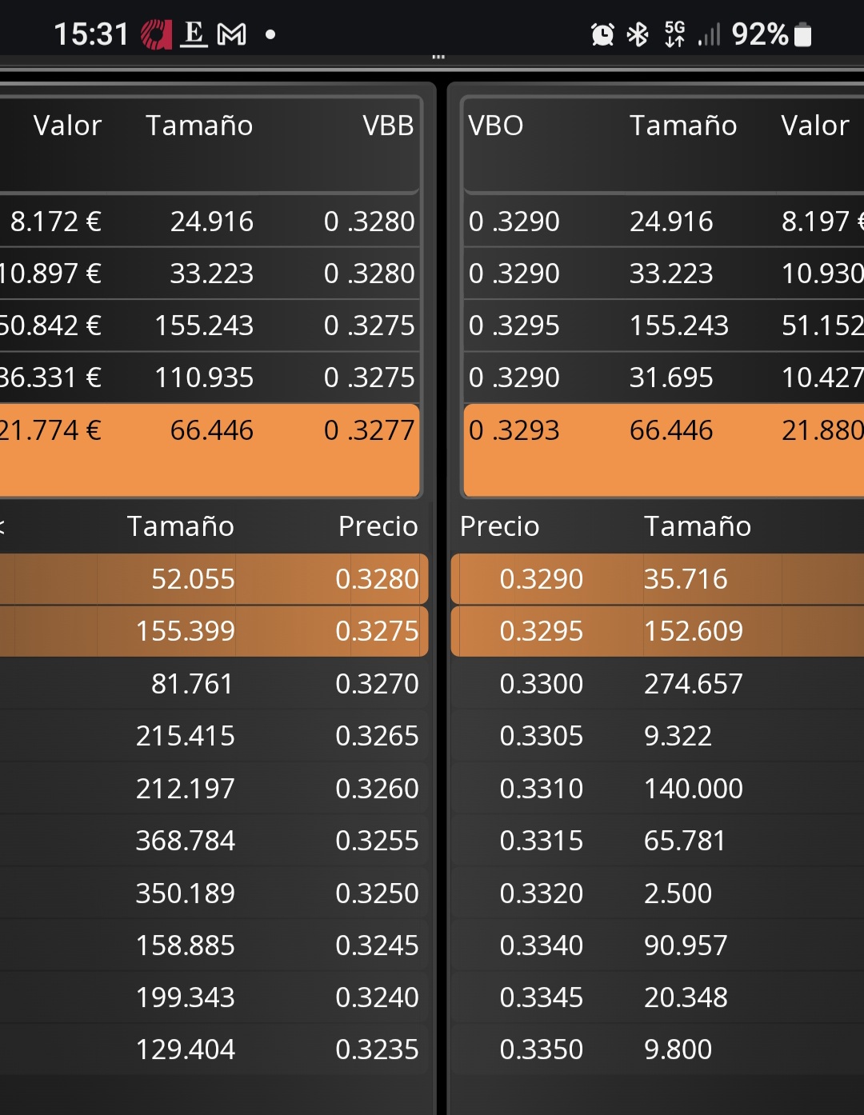Tap the bid-side Precio header

coord(378,526)
